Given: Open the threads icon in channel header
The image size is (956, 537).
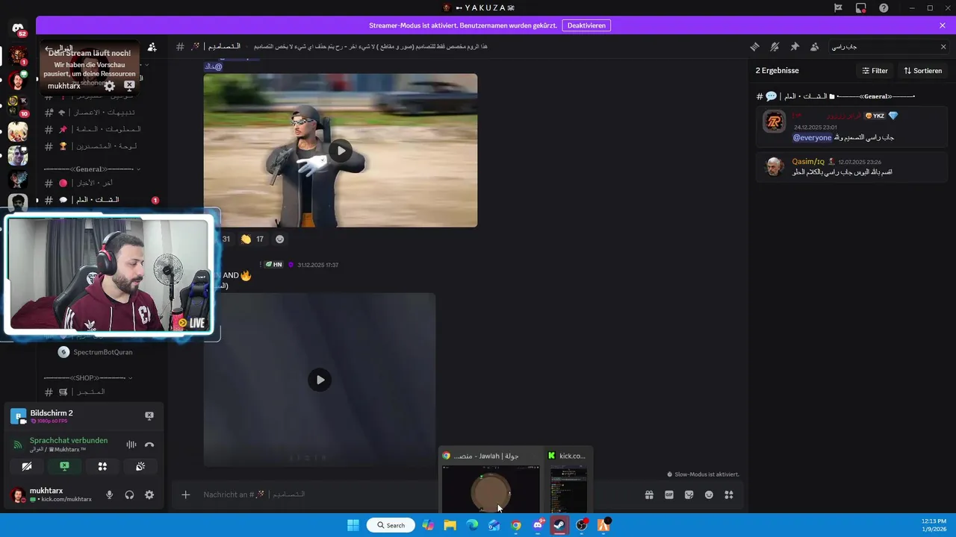Looking at the screenshot, I should coord(754,46).
